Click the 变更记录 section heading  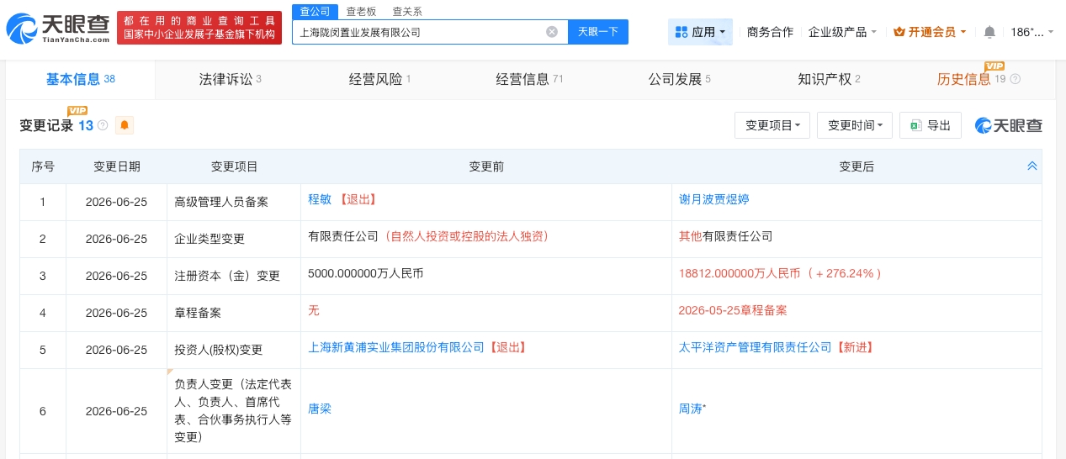pyautogui.click(x=46, y=125)
